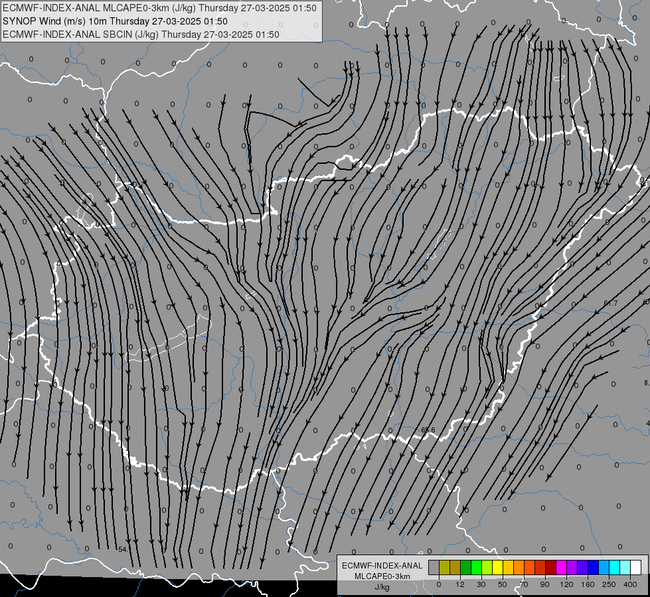Click the 61.7 data value on map
This screenshot has height=597, width=650.
coord(611,303)
